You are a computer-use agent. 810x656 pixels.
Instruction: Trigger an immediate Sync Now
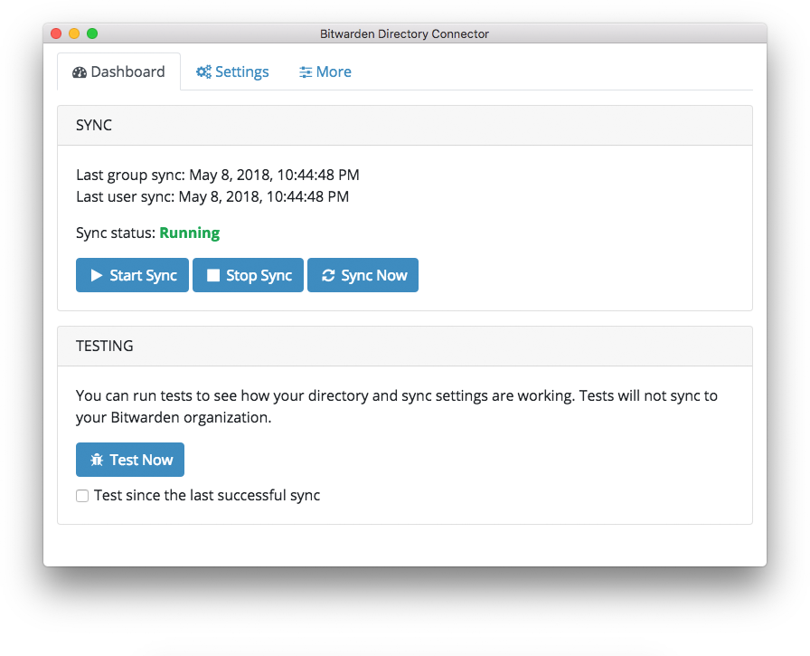point(363,274)
